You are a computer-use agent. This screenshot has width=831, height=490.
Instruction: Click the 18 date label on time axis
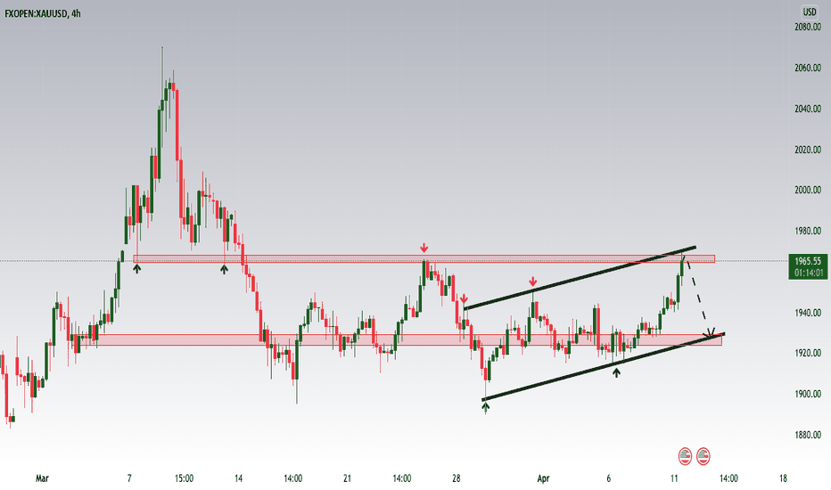click(x=783, y=478)
